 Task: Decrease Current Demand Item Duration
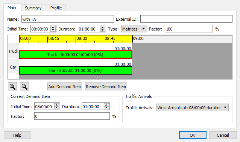pos(106,108)
